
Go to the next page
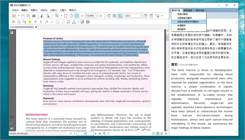96,134
